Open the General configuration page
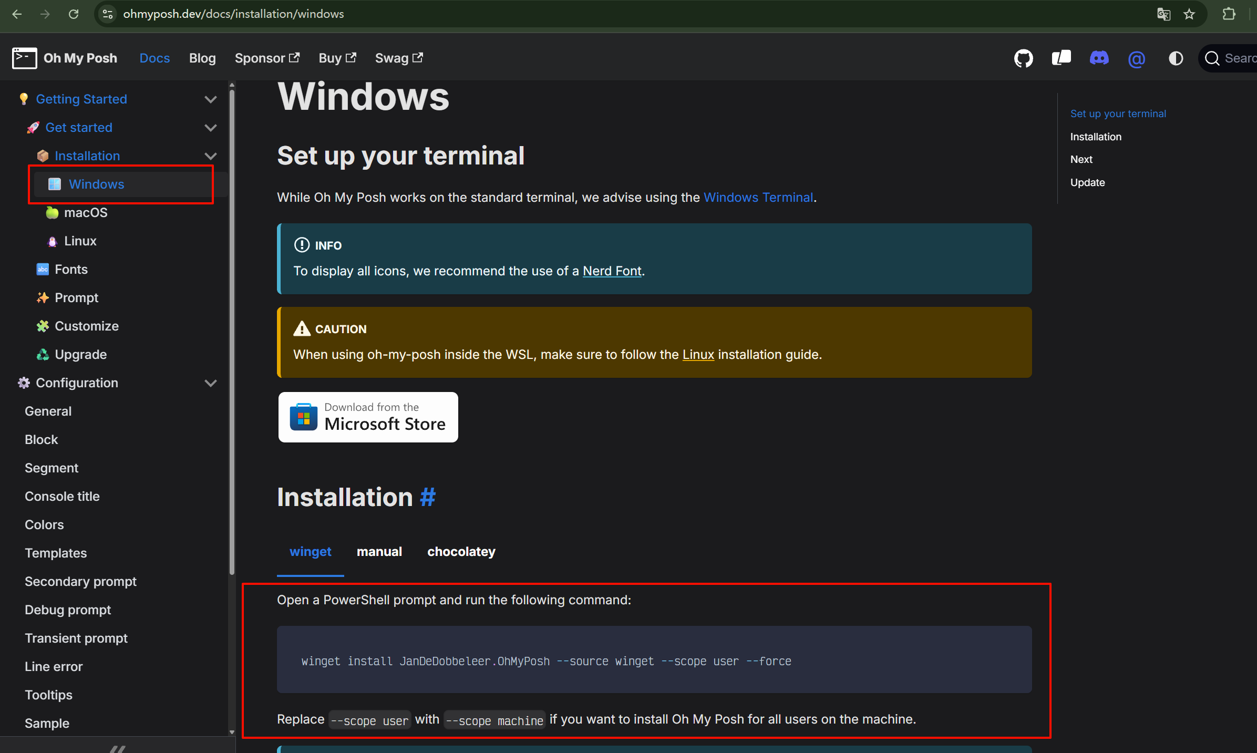 pos(48,411)
